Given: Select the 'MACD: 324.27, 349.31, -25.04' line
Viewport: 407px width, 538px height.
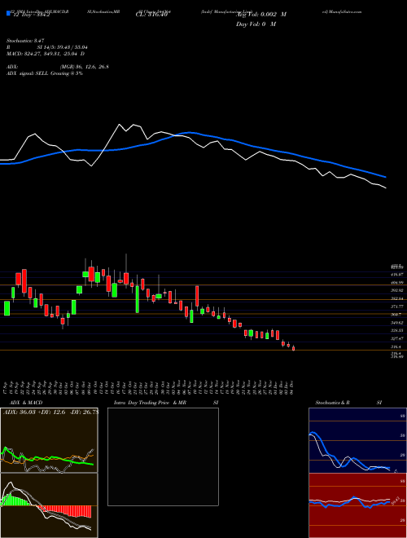Looking at the screenshot, I should pyautogui.click(x=43, y=54).
